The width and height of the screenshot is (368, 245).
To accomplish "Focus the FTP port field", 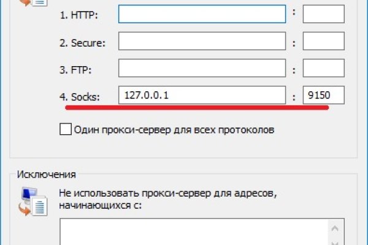I will coord(323,68).
